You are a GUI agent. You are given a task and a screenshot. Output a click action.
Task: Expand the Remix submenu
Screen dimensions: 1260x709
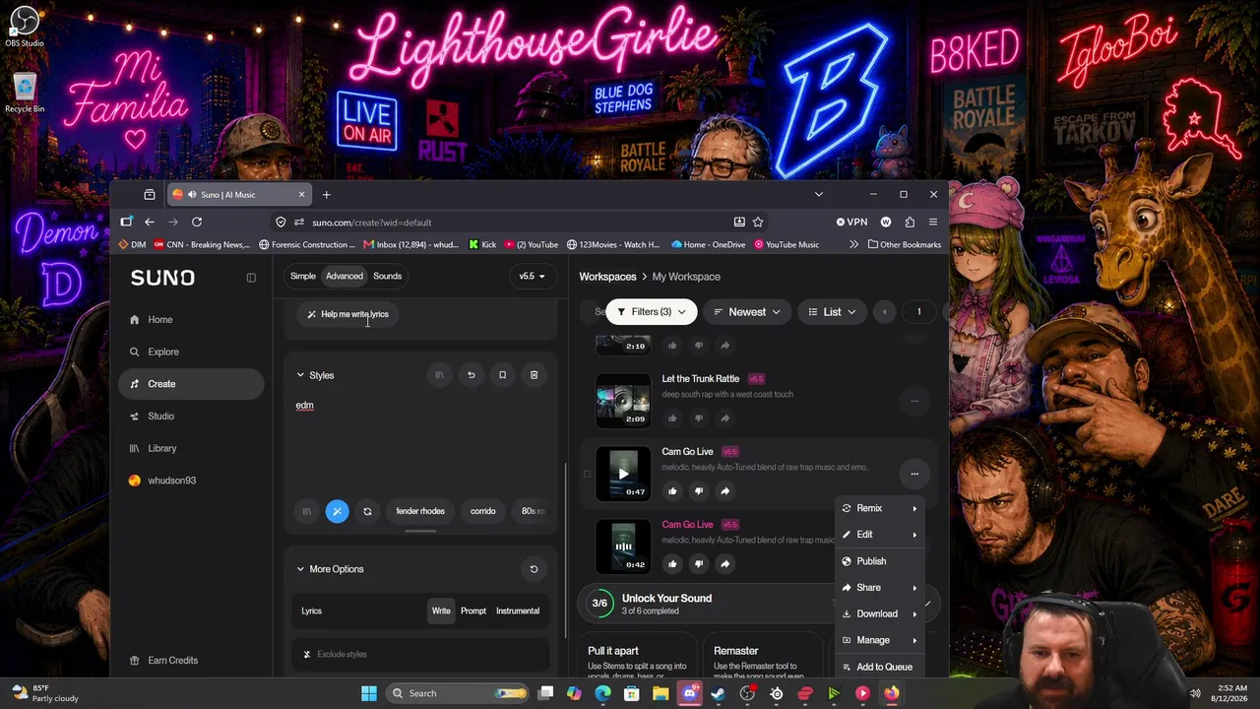(879, 508)
